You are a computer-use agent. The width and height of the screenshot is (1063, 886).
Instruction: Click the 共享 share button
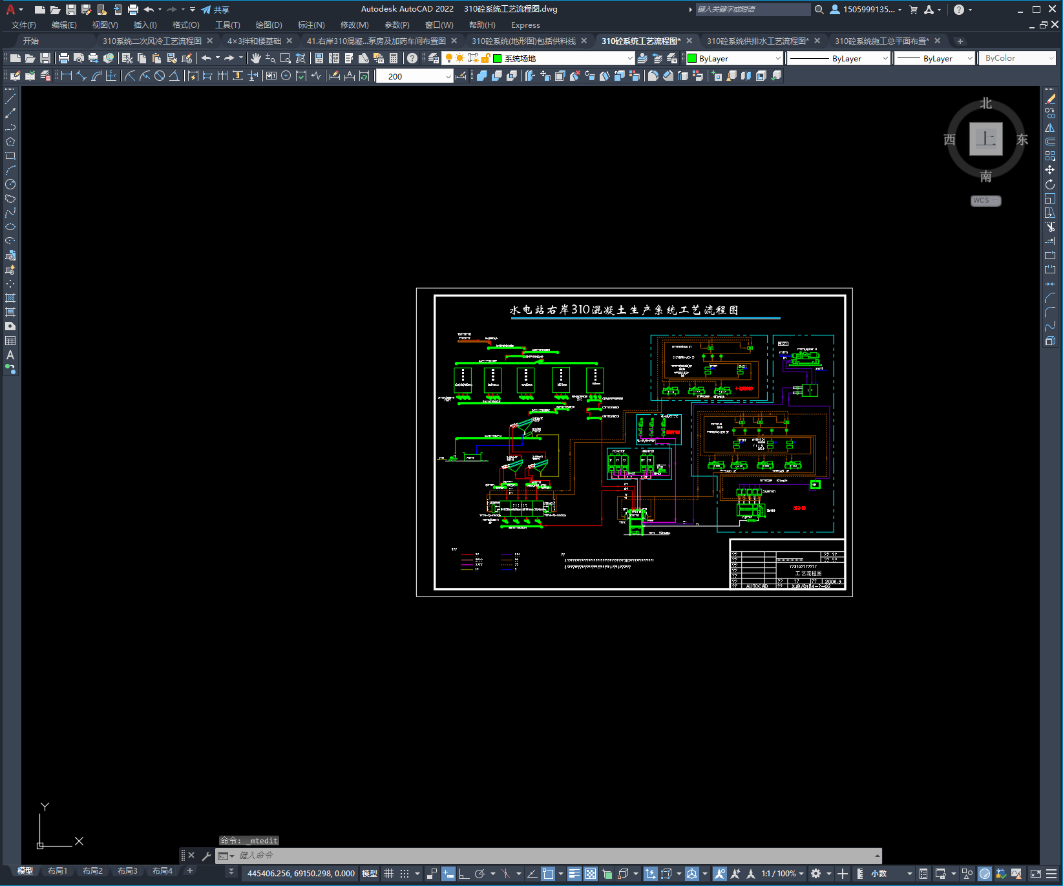click(x=216, y=10)
